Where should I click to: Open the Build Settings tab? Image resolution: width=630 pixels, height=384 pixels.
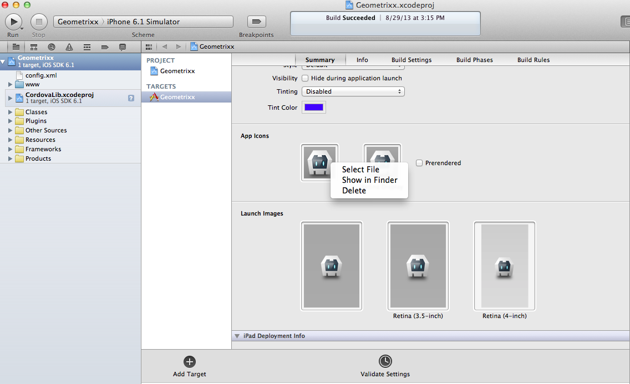click(411, 60)
